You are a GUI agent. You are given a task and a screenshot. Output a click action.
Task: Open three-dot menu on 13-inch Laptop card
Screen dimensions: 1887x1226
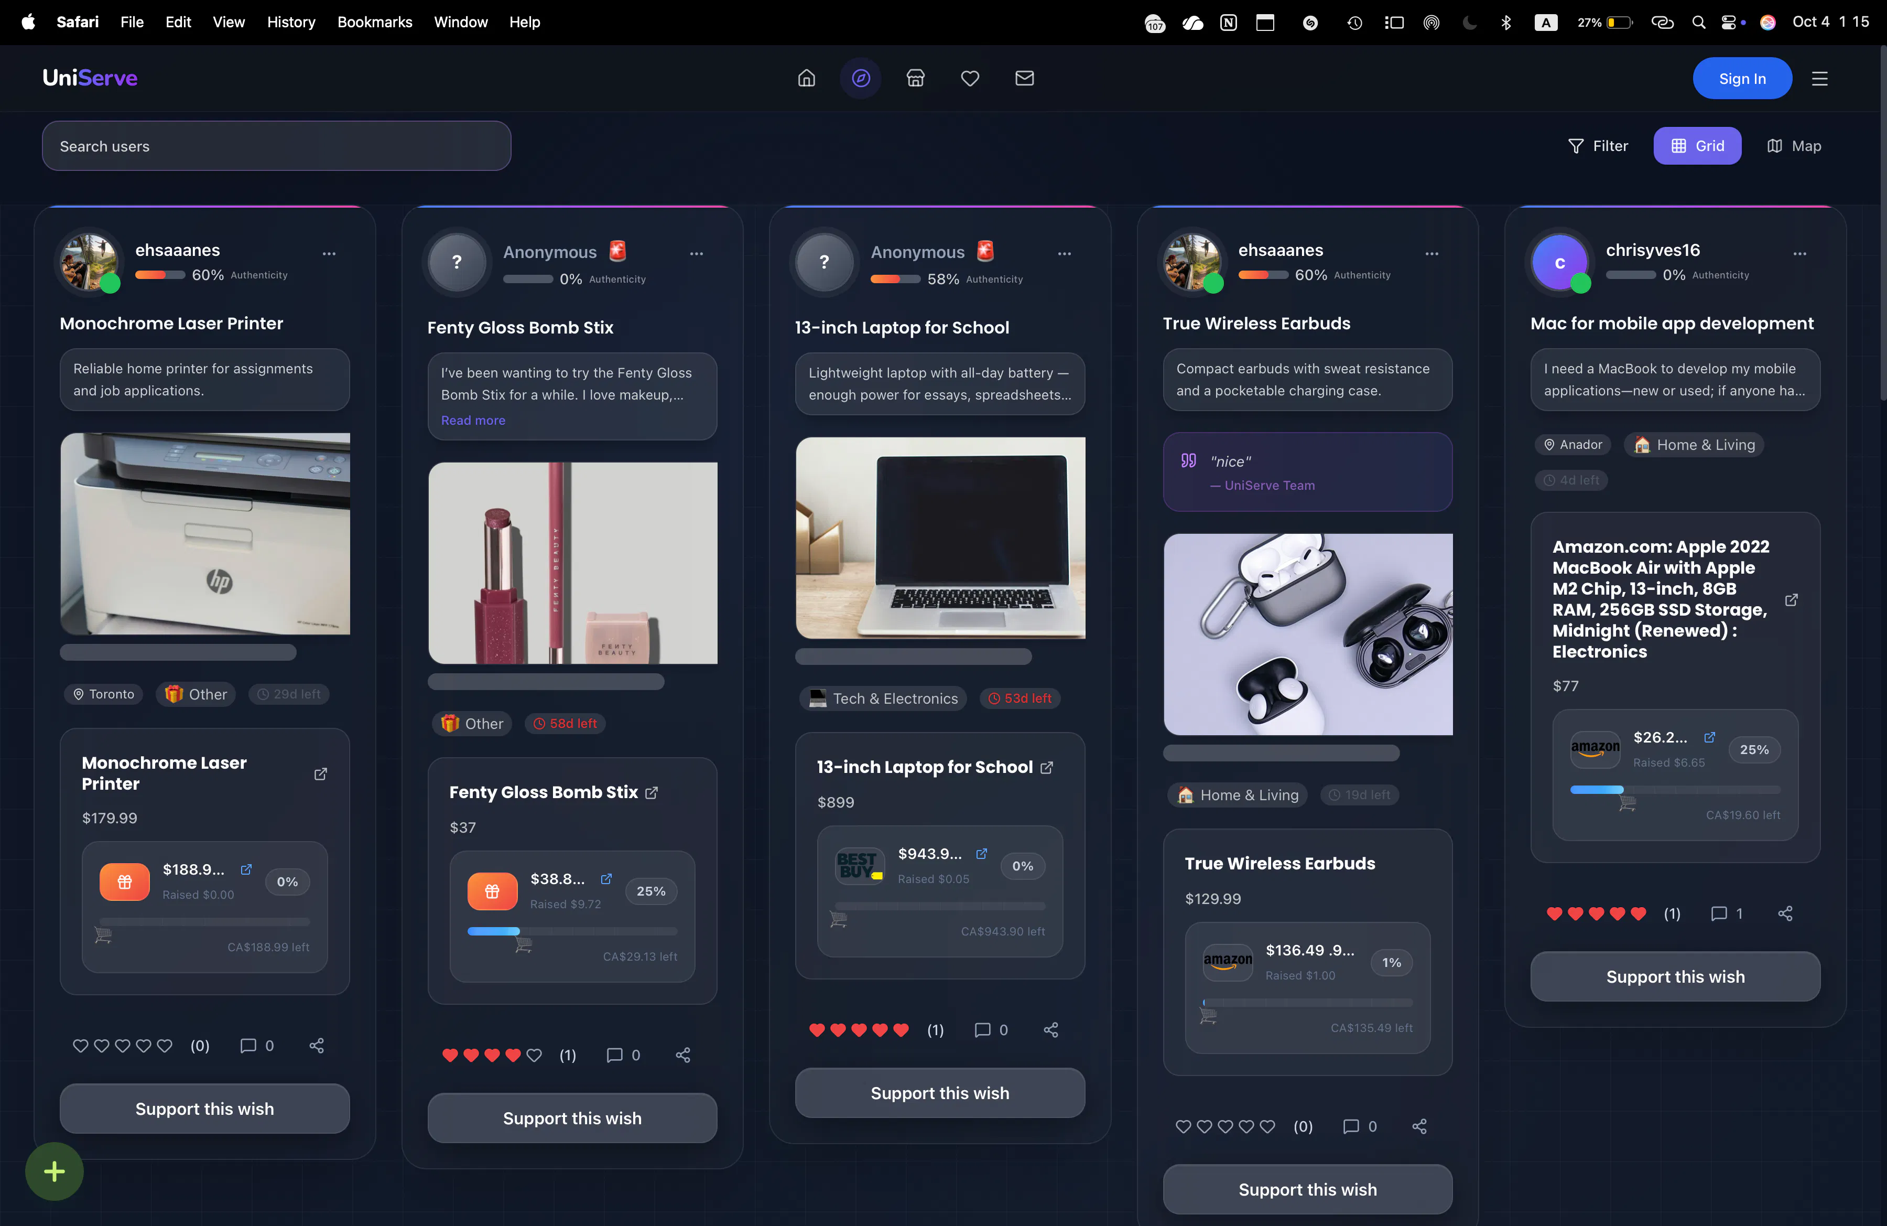pyautogui.click(x=1064, y=254)
